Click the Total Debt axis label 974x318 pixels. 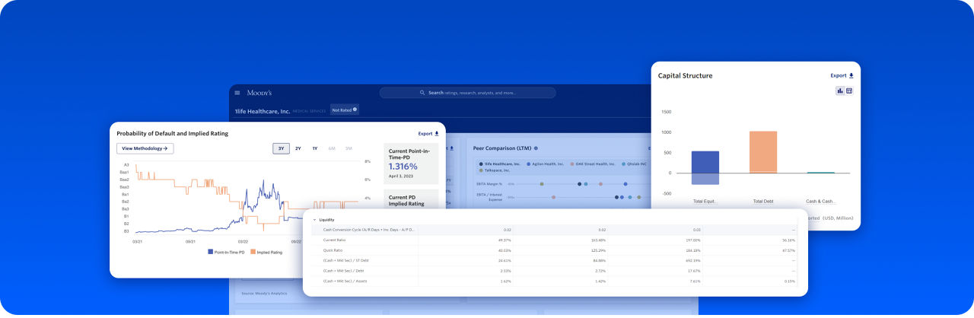[x=763, y=201]
